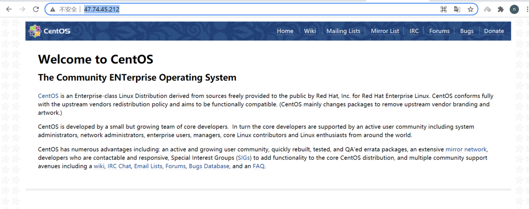
Task: Click the not-secure warning triangle icon
Action: click(x=53, y=9)
